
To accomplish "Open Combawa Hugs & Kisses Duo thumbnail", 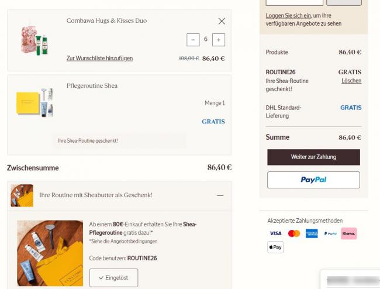I will click(34, 40).
